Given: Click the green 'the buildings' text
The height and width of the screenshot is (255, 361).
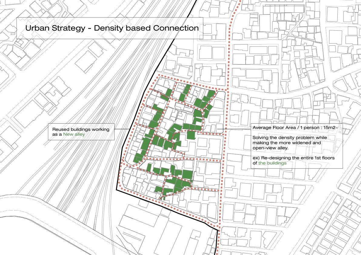Looking at the screenshot, I should (272, 163).
